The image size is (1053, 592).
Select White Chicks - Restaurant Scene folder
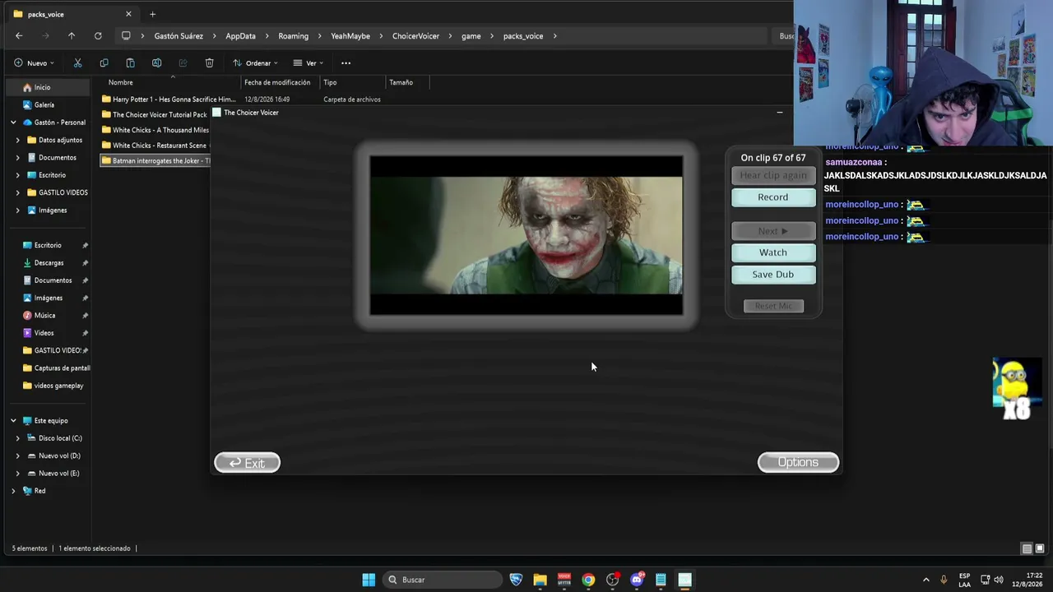155,146
